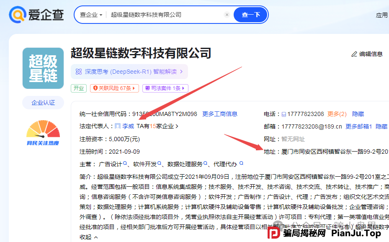389x242 pixels.
Task: Clear the search box with the × icon
Action: click(227, 14)
